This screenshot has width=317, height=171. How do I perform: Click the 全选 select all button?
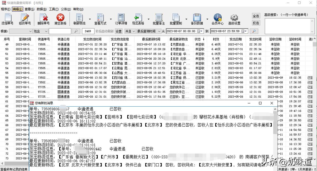coord(256,16)
